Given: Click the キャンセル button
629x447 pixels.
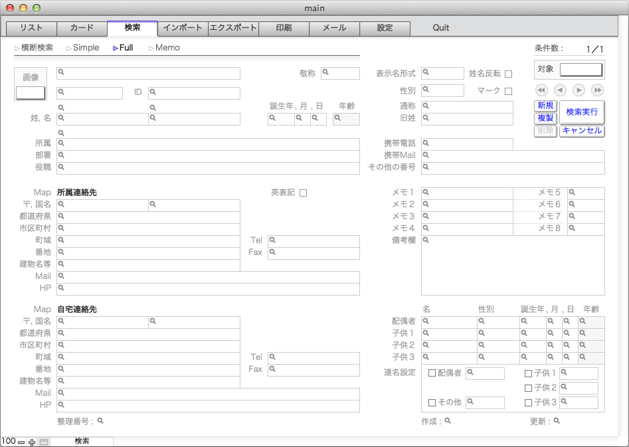Looking at the screenshot, I should point(582,130).
